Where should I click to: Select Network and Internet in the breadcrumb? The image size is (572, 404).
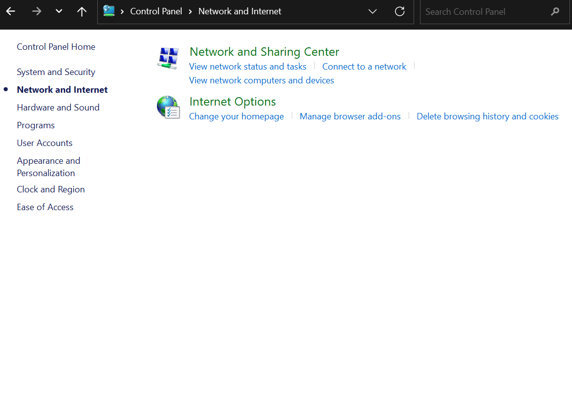[x=240, y=11]
